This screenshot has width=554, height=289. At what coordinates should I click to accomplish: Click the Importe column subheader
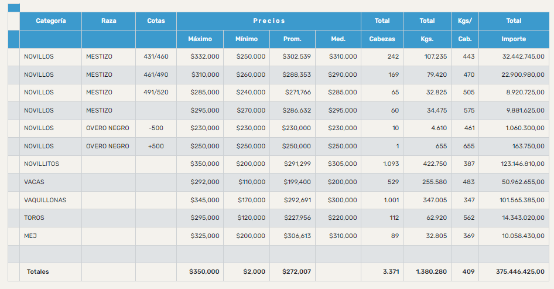tap(514, 39)
